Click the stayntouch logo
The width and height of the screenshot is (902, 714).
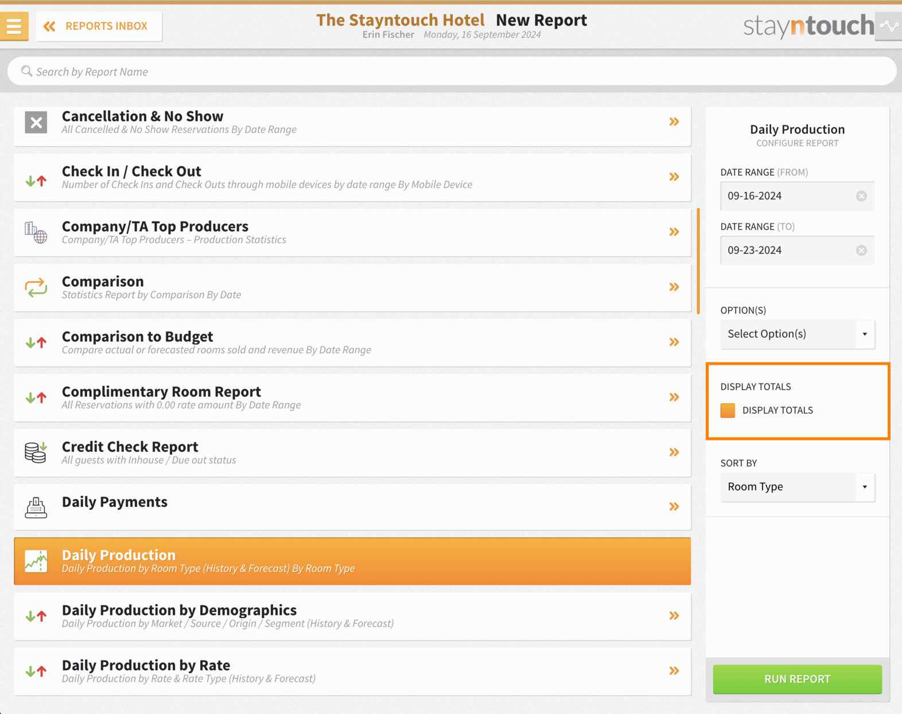point(808,26)
